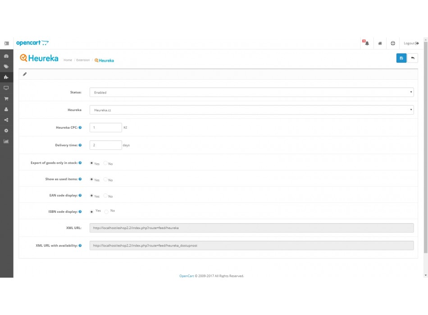This screenshot has height=315, width=428.
Task: Select Yes for Show as used items
Action: (91, 179)
